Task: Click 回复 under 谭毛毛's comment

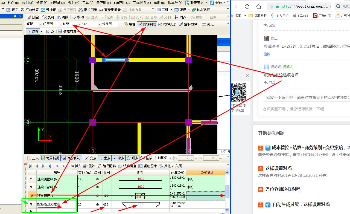Action: pos(270,83)
